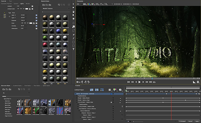
Task: Switch to the Camera tab
Action: pyautogui.click(x=16, y=4)
